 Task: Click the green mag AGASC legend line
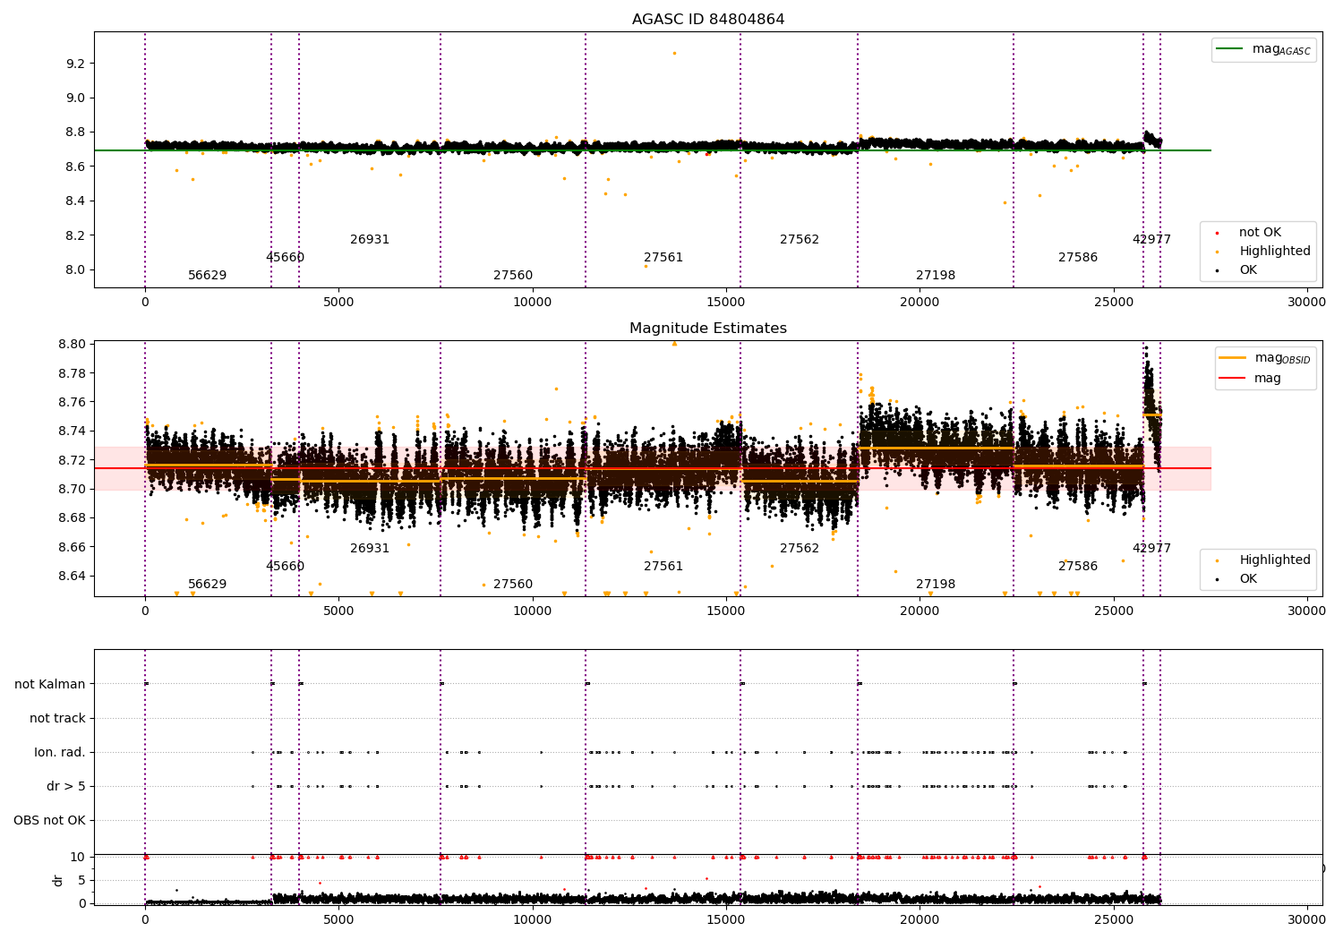pos(1230,49)
